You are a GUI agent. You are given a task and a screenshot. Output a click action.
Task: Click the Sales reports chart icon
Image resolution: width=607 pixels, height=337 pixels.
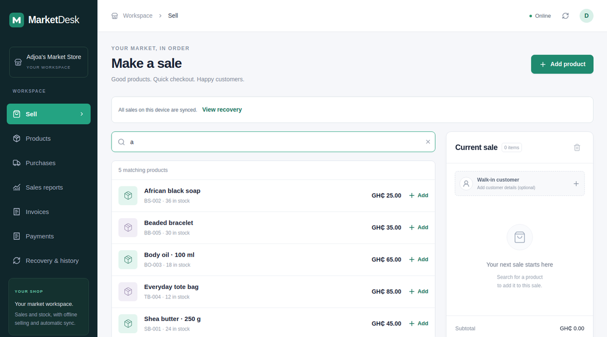pos(17,188)
